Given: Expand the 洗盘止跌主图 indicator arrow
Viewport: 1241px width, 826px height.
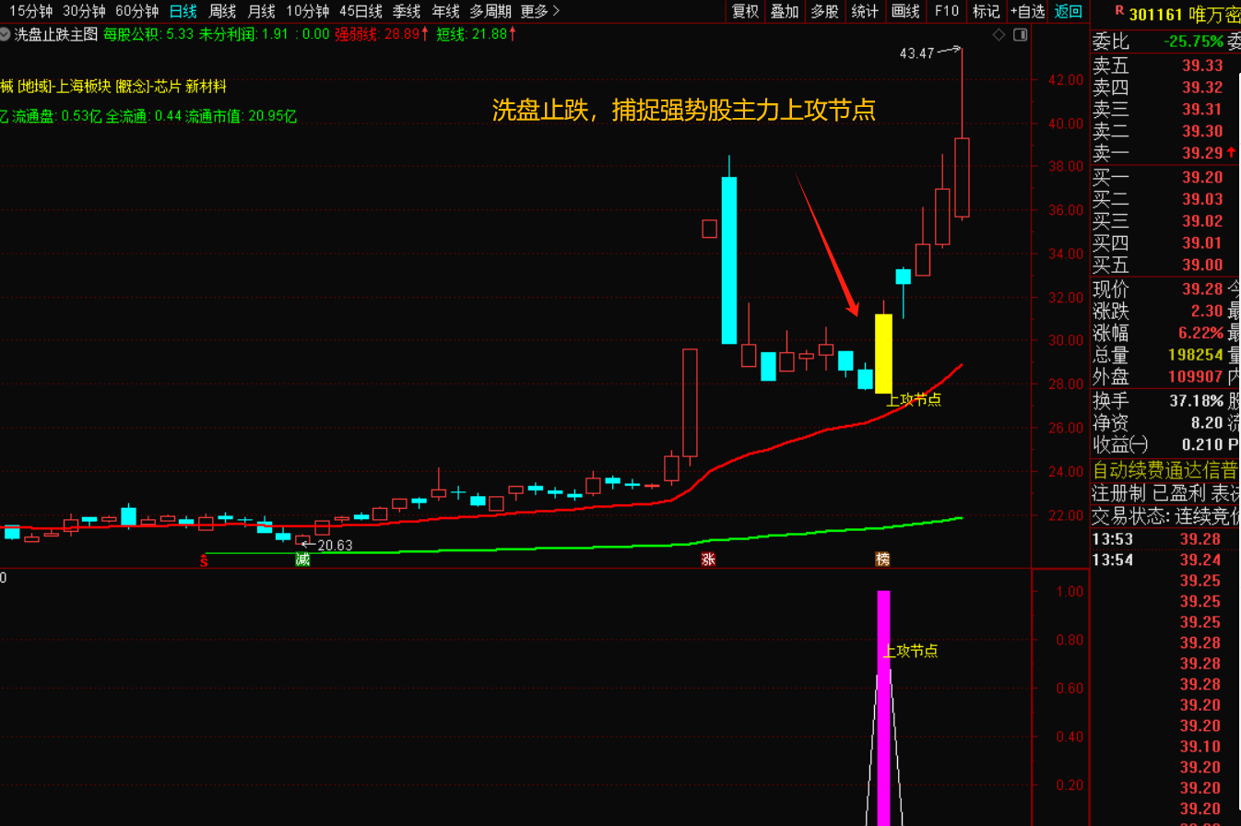Looking at the screenshot, I should tap(6, 34).
